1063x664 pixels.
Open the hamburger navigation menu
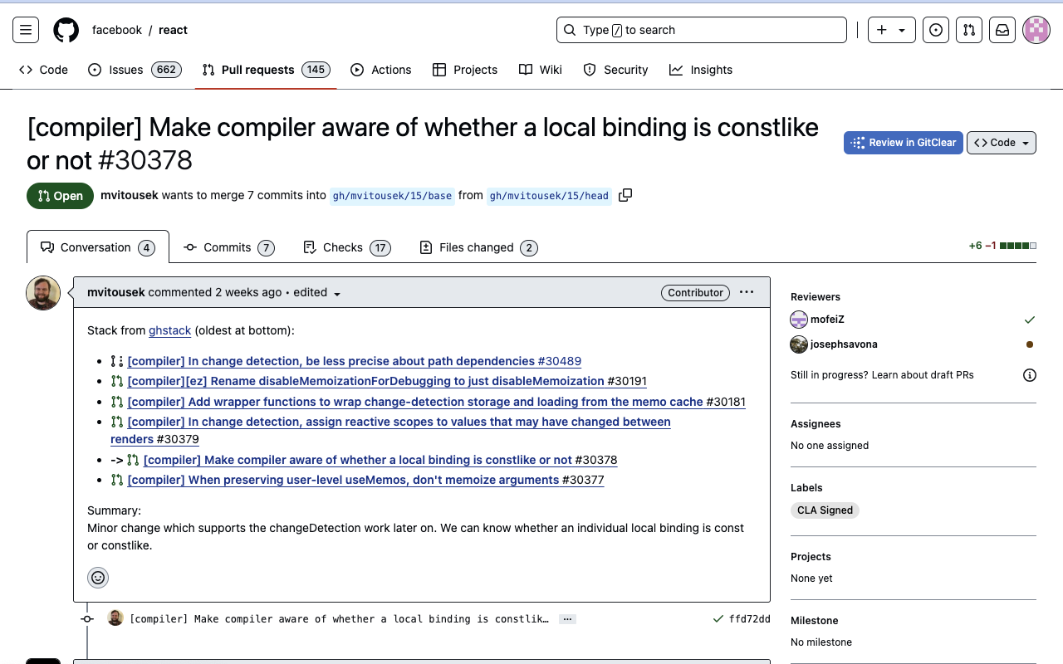(x=26, y=30)
